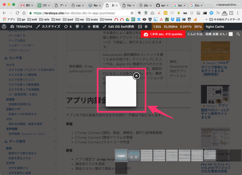
Task: Click the updates icon showing 5
Action: [68, 27]
